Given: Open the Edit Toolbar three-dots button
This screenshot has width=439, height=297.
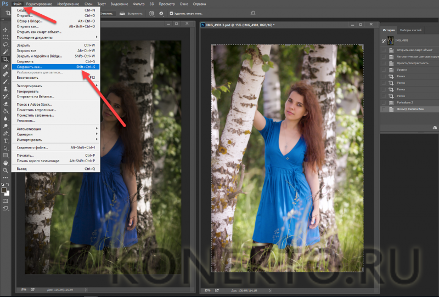Looking at the screenshot, I should coord(5,178).
